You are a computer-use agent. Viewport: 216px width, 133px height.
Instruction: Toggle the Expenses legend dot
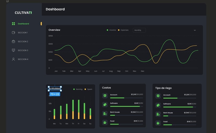point(119,30)
